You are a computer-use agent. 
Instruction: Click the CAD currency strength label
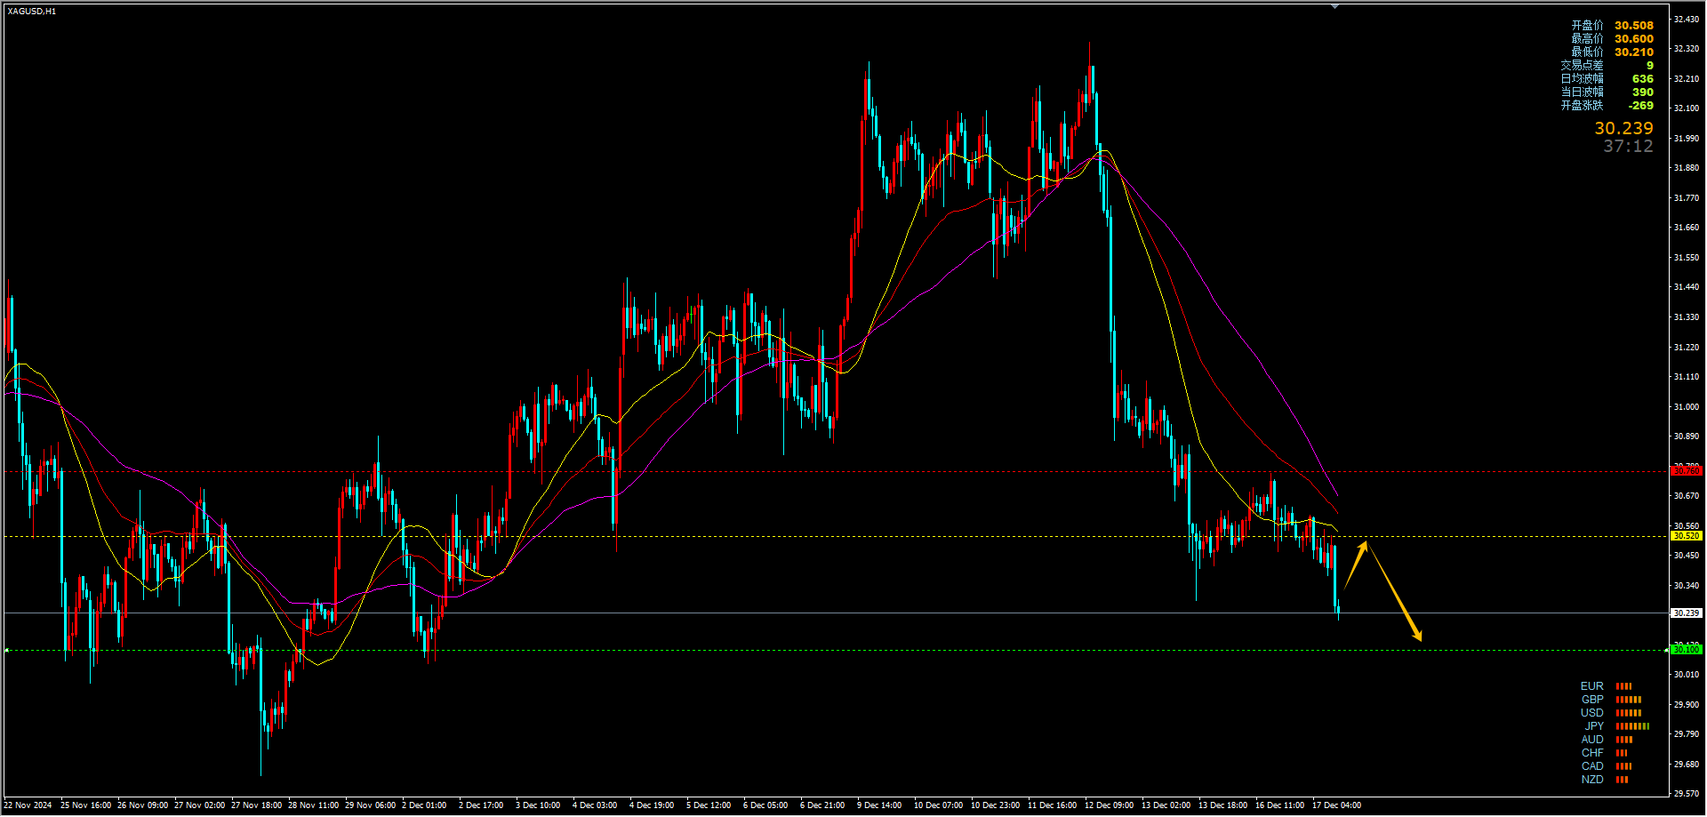(1592, 766)
